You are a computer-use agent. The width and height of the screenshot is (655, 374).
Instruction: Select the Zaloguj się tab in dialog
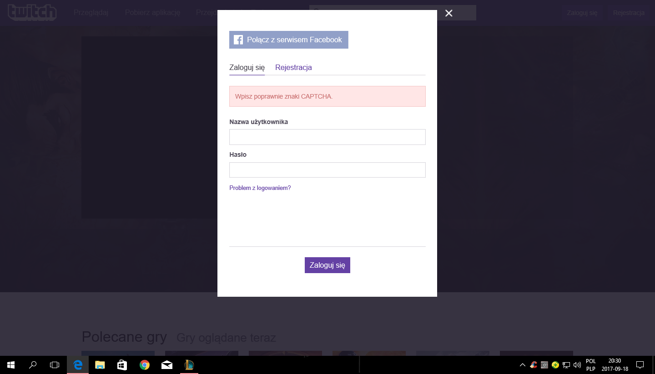[247, 67]
